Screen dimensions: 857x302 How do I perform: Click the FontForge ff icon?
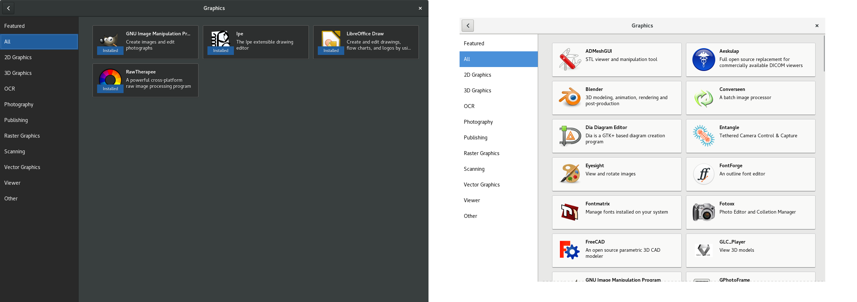click(x=703, y=174)
